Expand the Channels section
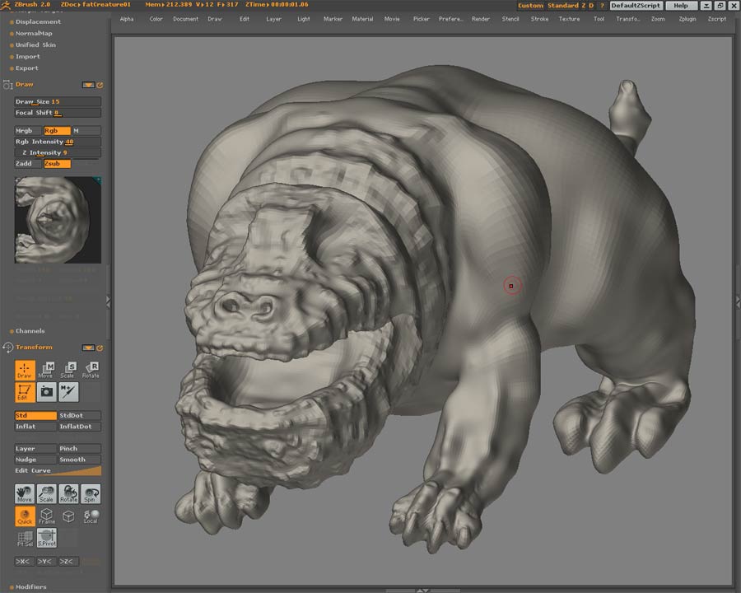The image size is (741, 593). 30,331
